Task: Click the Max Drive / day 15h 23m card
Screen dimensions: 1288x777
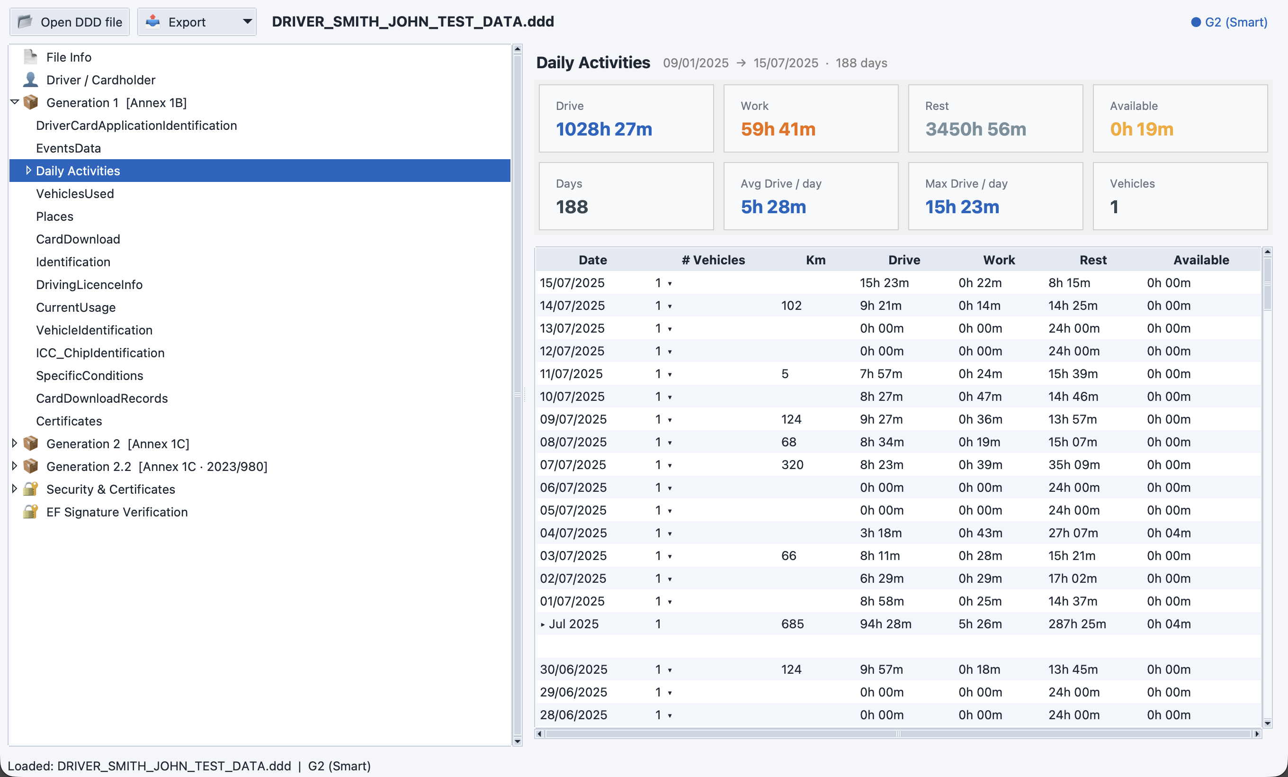Action: click(x=995, y=196)
